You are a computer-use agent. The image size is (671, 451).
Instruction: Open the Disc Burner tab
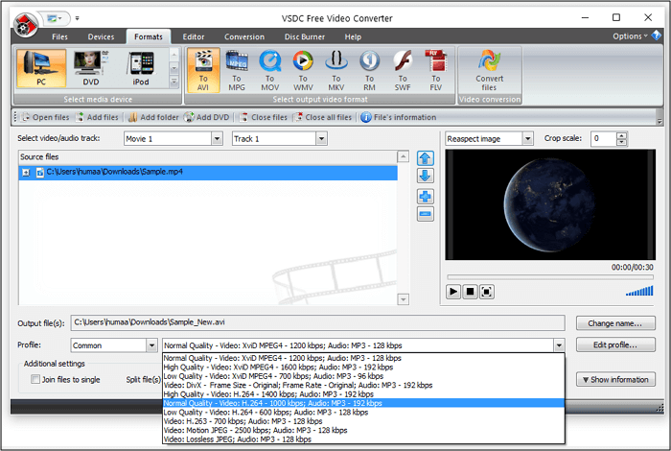[x=305, y=36]
